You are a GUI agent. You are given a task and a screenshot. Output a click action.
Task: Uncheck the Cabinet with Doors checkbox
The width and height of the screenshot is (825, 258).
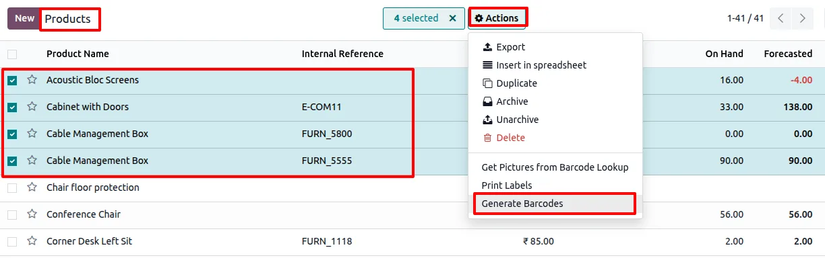(x=12, y=107)
